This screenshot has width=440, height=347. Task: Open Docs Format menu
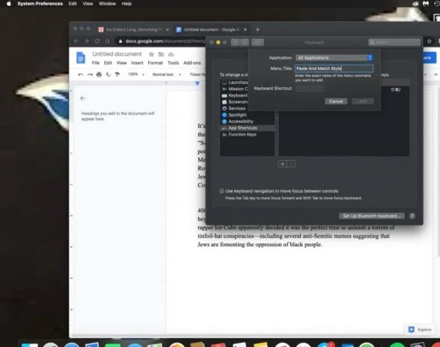[x=155, y=63]
